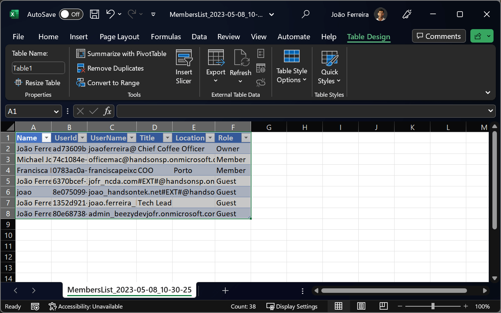Click the Insert Function fx icon
The image size is (501, 313).
coord(108,111)
